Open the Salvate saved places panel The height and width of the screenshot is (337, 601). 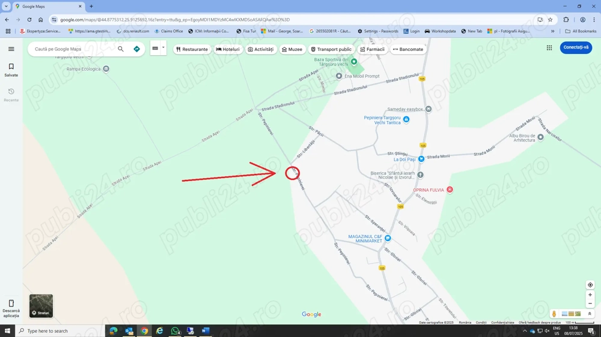click(x=11, y=70)
